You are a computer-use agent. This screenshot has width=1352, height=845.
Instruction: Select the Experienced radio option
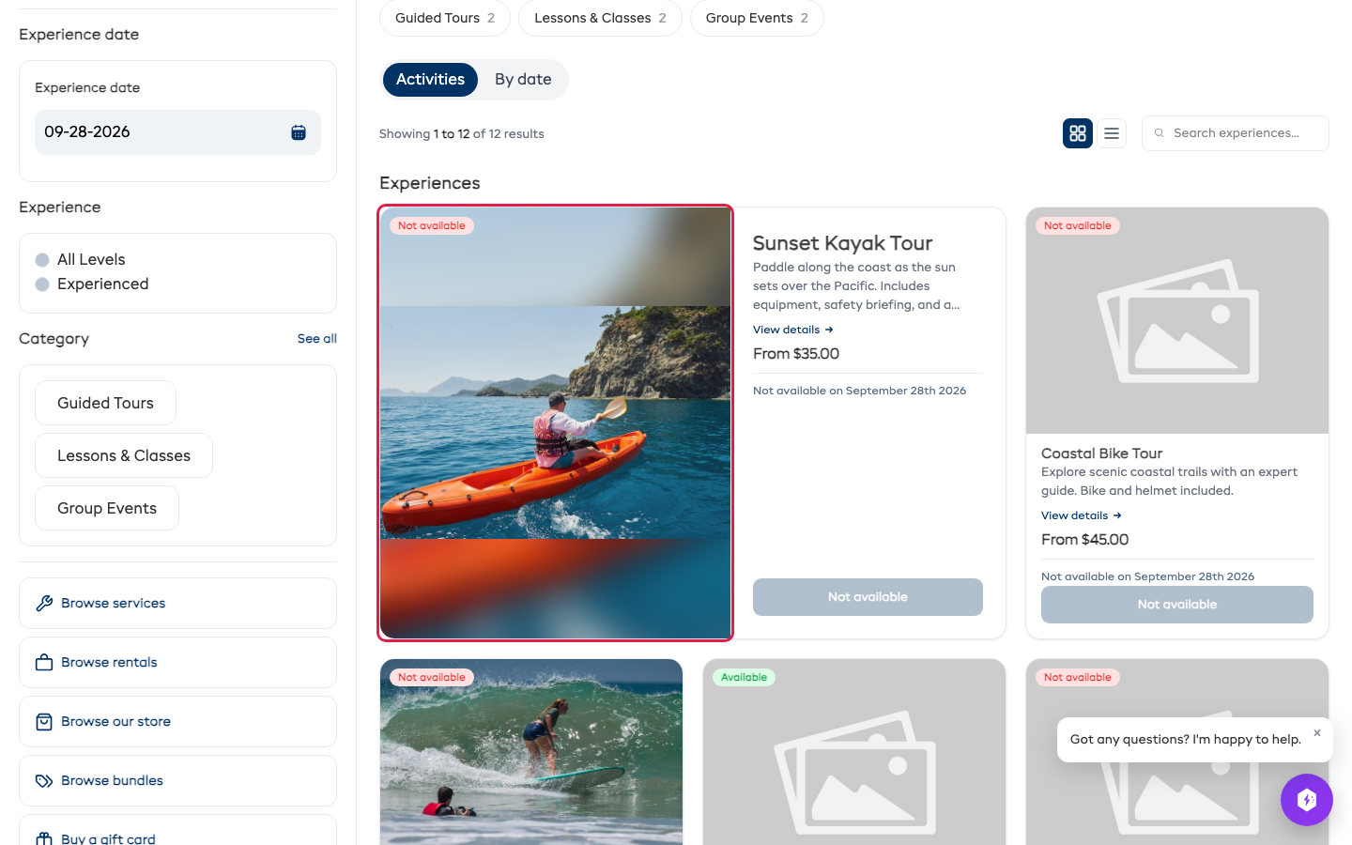42,284
